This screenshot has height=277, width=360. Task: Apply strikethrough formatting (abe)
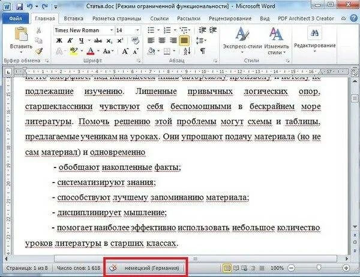[98, 41]
